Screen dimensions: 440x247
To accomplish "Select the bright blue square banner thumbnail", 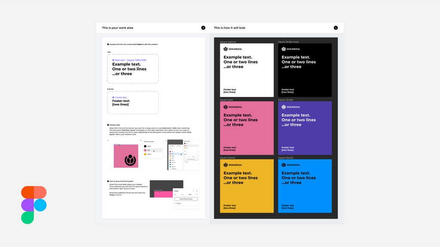I will [x=305, y=186].
